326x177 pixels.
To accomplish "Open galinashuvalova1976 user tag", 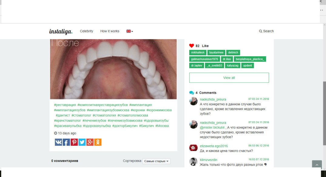I will pyautogui.click(x=205, y=59).
